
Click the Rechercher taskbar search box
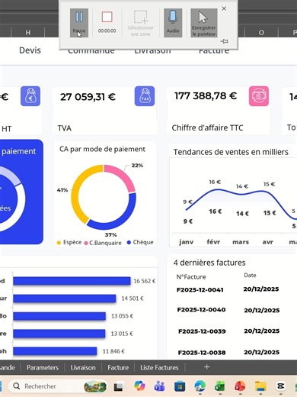[x=58, y=386]
